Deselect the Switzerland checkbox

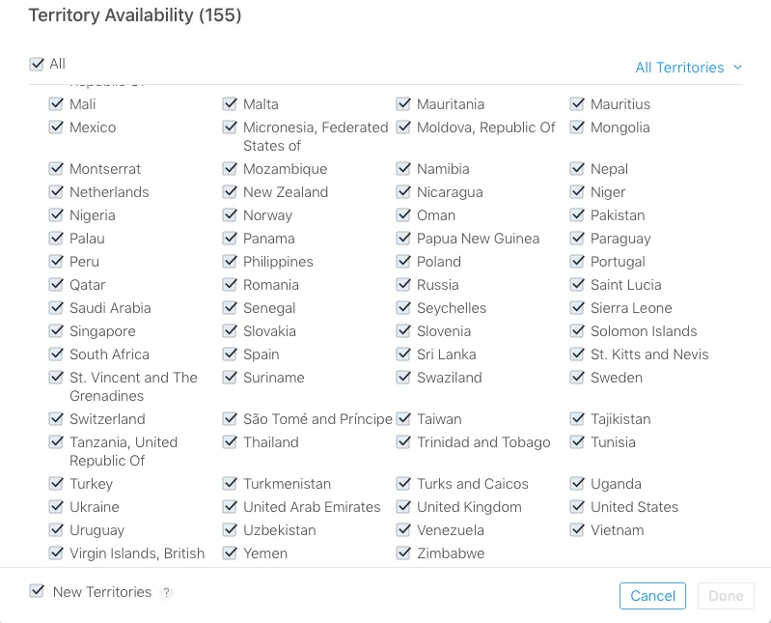(56, 419)
